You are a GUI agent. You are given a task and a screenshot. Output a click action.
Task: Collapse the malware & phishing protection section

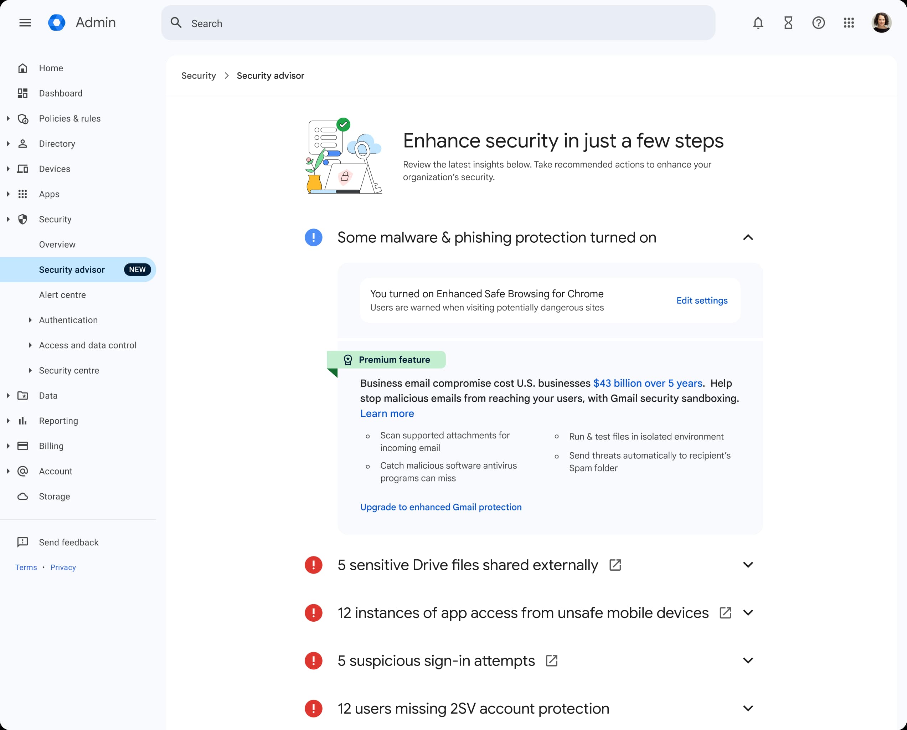[748, 238]
